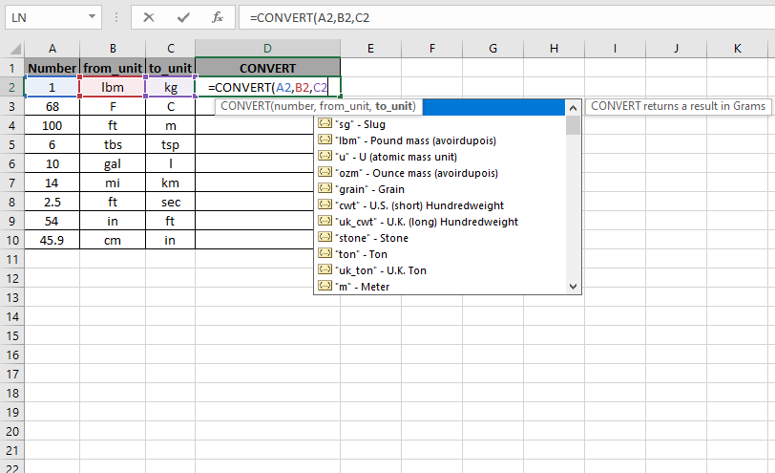The height and width of the screenshot is (473, 775).
Task: Open the Insert Function fx dialog
Action: pyautogui.click(x=218, y=18)
